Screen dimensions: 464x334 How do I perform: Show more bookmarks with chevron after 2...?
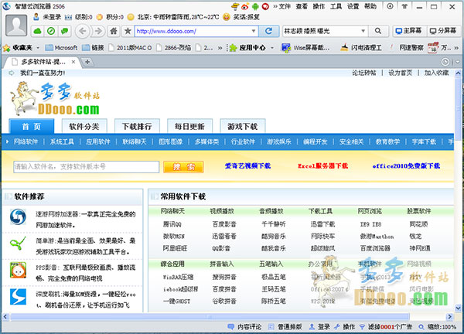coord(220,48)
